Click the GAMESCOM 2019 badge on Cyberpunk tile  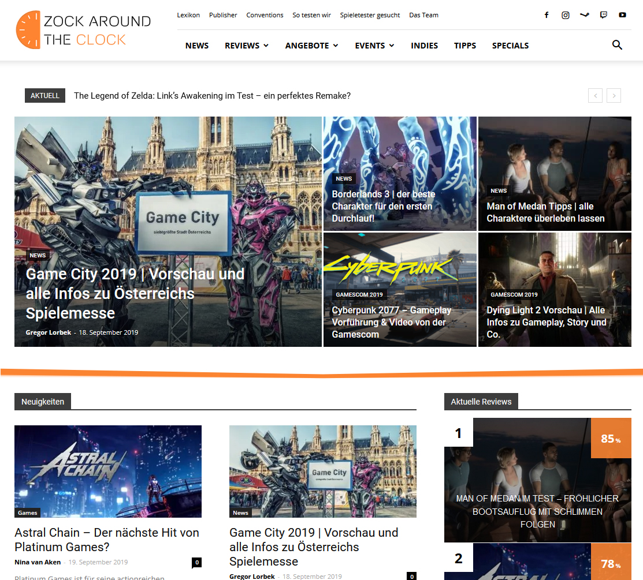click(x=359, y=294)
